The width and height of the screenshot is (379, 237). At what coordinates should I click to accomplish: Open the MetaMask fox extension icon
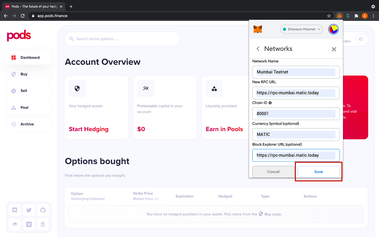coord(339,16)
